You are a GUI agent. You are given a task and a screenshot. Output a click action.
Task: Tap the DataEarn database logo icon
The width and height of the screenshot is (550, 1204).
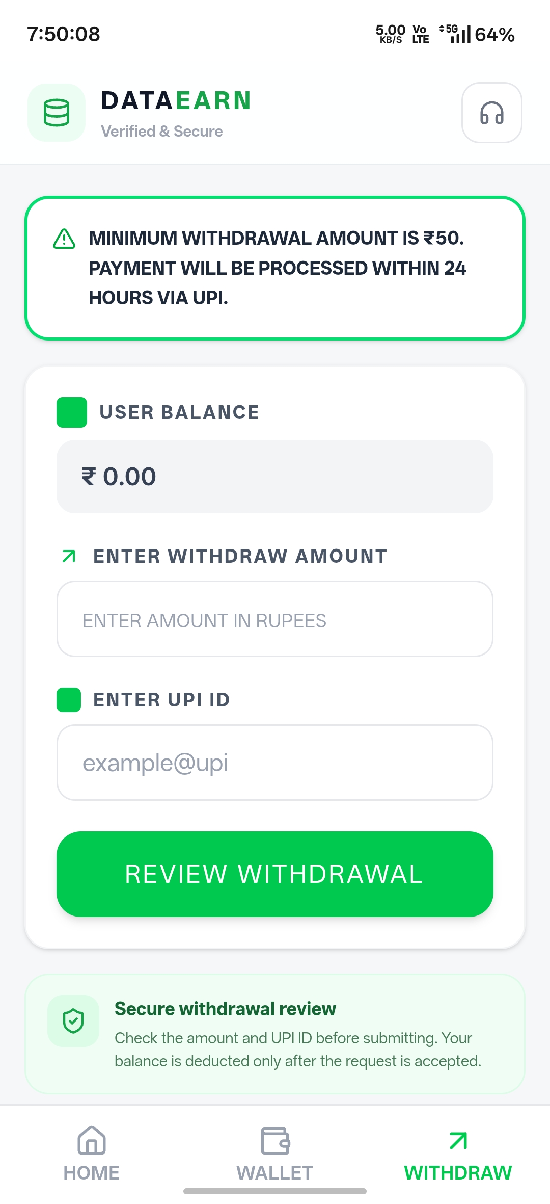pos(57,113)
